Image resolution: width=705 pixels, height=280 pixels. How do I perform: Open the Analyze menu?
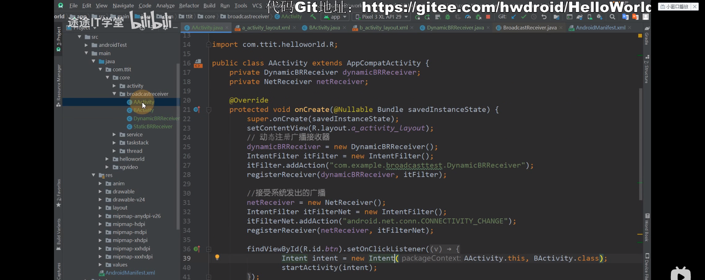click(165, 5)
